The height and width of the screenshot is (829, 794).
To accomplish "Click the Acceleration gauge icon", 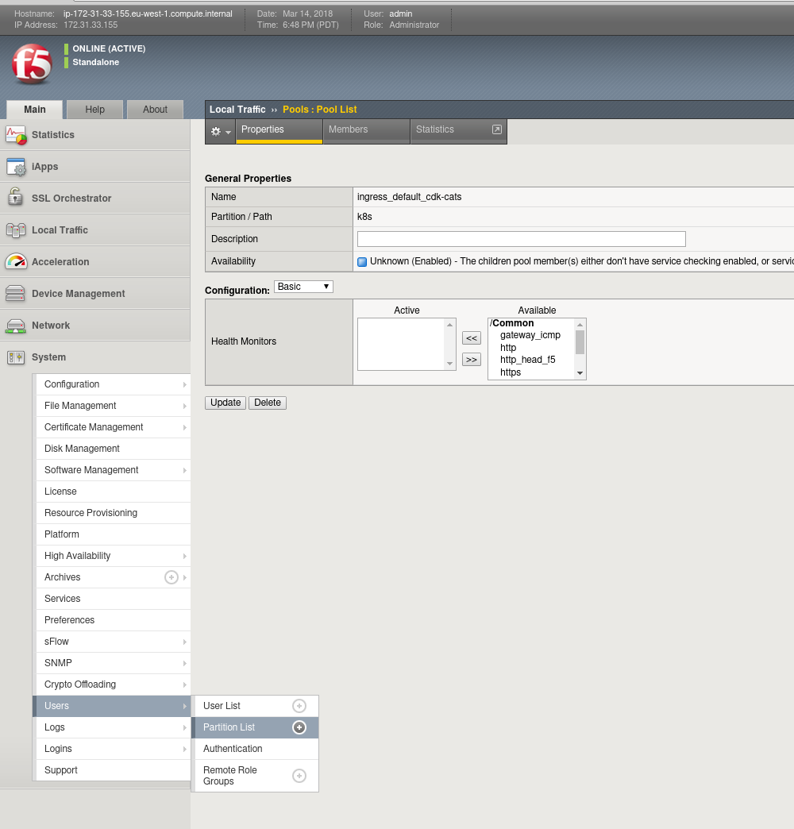I will point(16,261).
